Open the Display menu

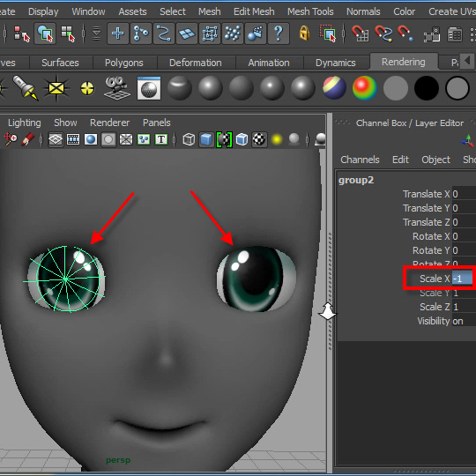[x=43, y=11]
